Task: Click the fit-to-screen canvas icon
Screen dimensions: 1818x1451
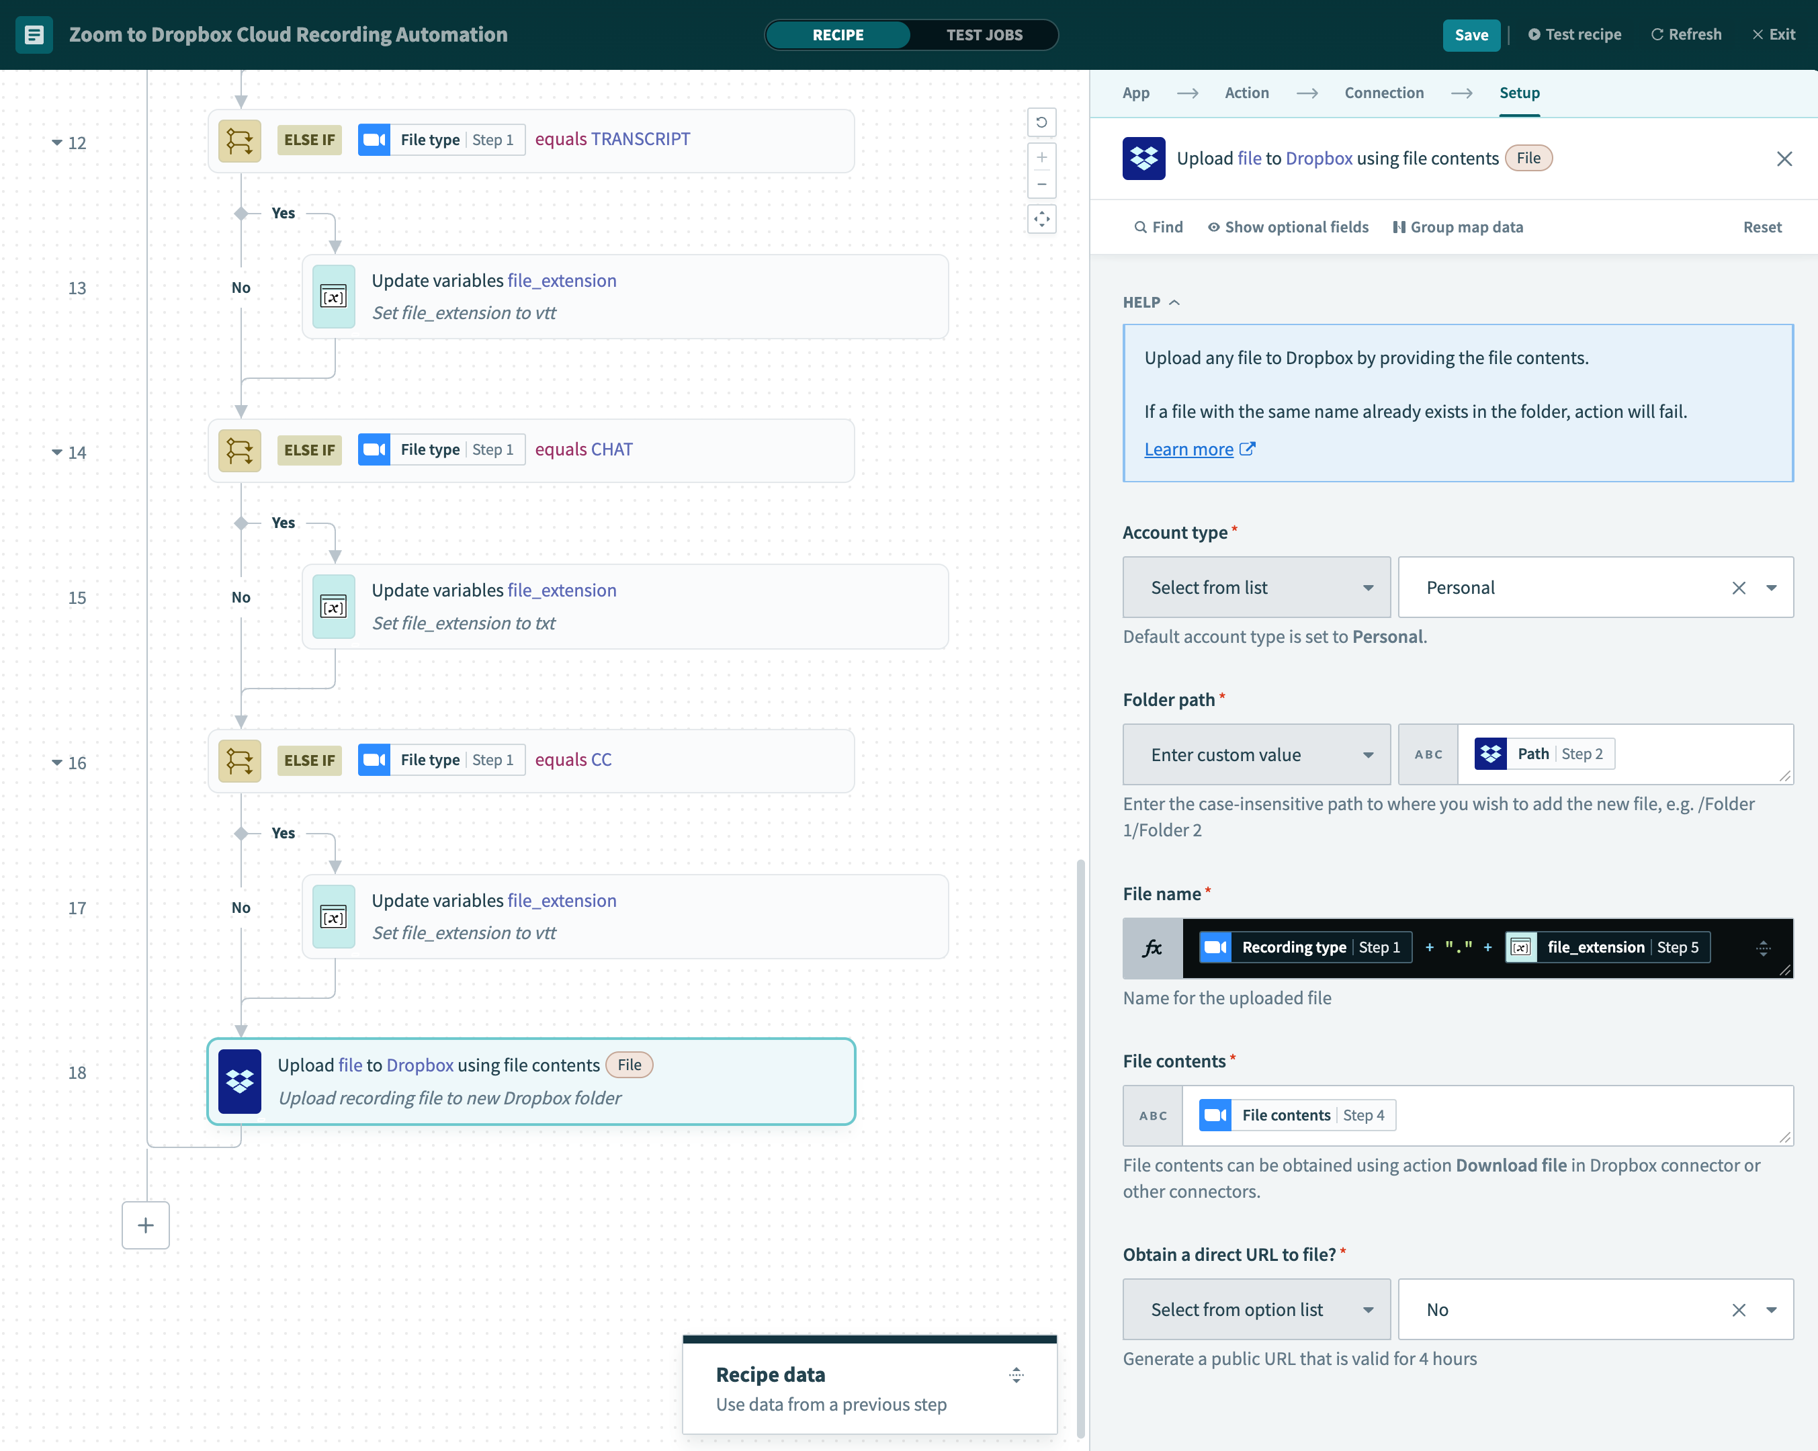Action: coord(1041,219)
